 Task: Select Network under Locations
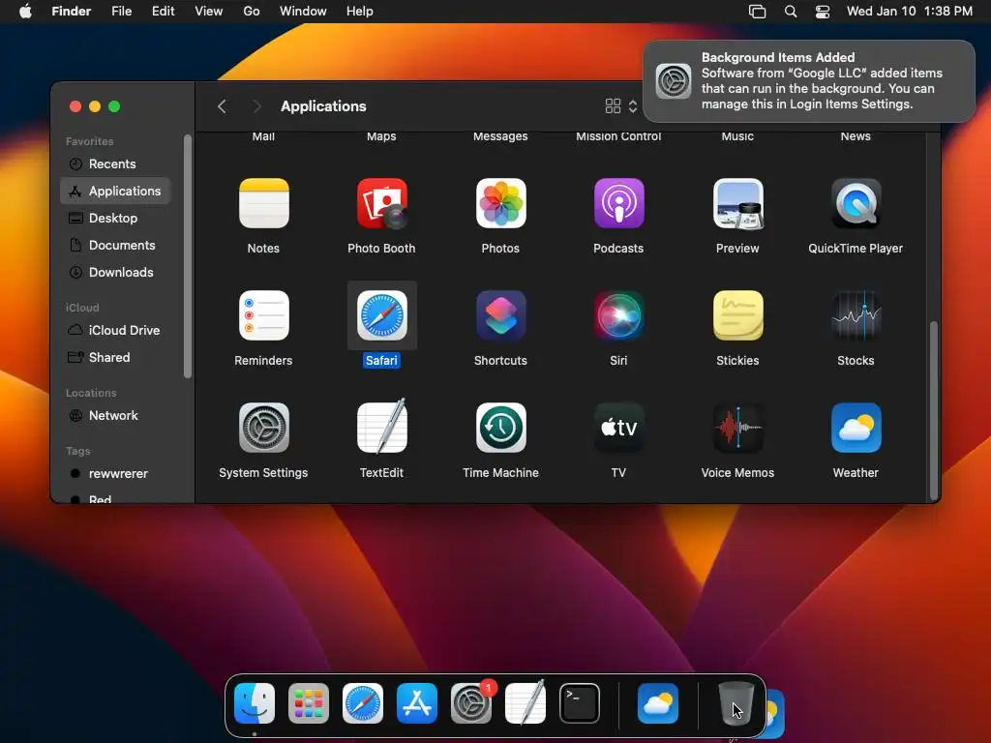(116, 416)
